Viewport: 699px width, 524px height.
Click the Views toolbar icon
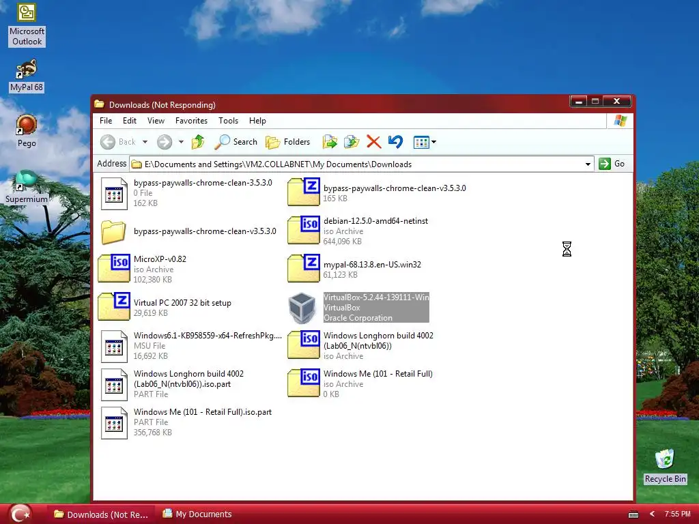click(x=421, y=142)
